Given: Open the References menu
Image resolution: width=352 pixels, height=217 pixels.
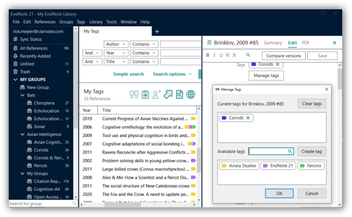Looking at the screenshot, I should [x=45, y=22].
